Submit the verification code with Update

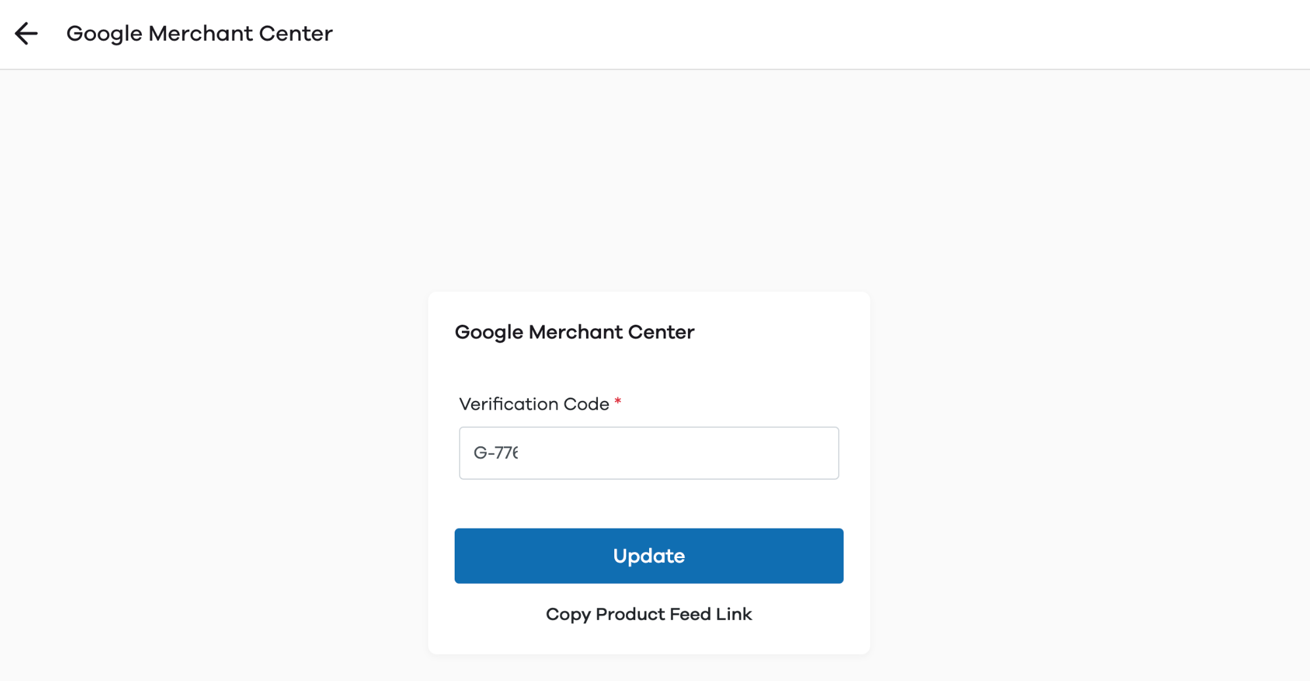[x=649, y=555]
